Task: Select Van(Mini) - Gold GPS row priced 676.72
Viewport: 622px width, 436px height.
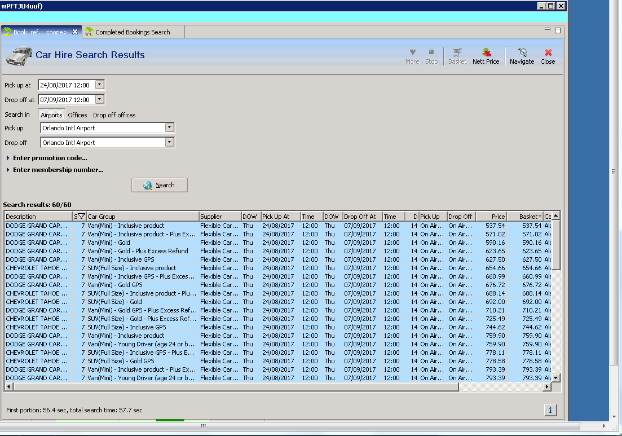Action: [277, 285]
